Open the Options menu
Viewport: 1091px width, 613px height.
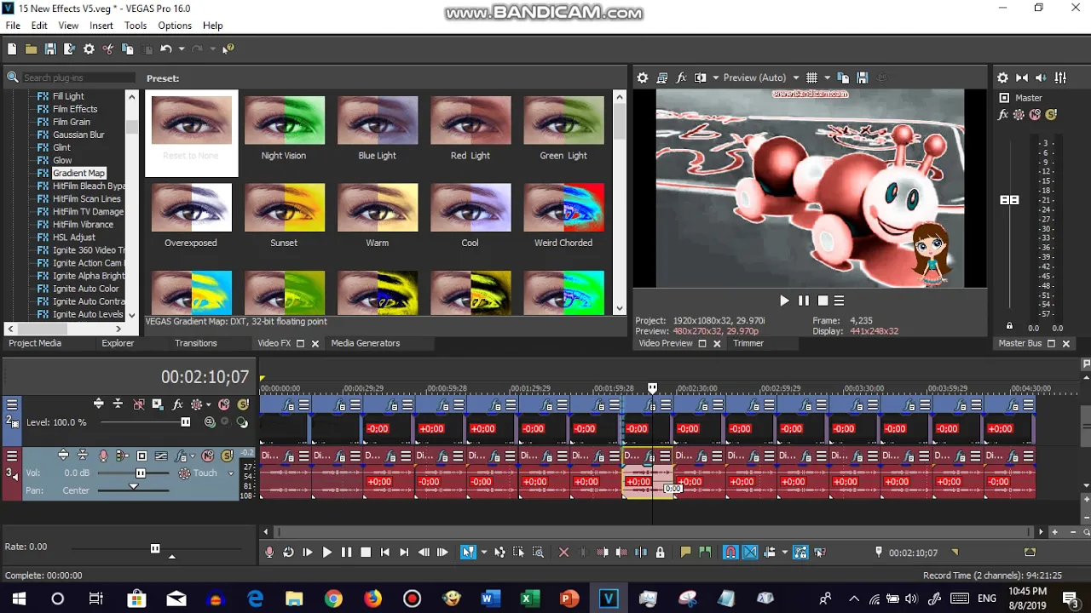point(175,26)
